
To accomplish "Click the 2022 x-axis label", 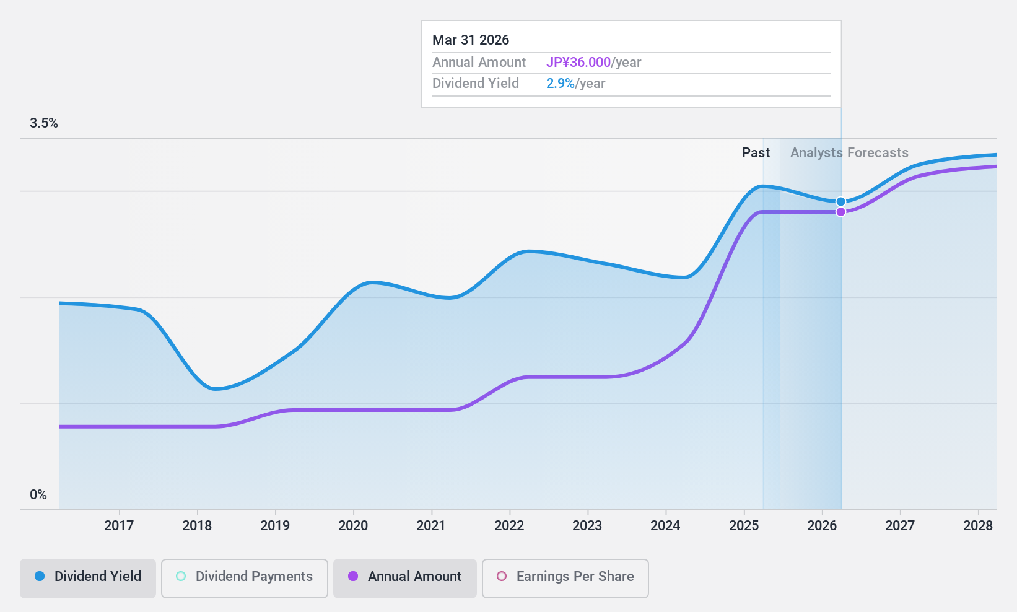I will tap(509, 526).
